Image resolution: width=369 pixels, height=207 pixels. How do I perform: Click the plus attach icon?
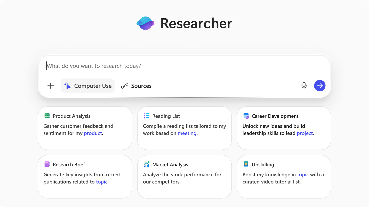[x=51, y=86]
